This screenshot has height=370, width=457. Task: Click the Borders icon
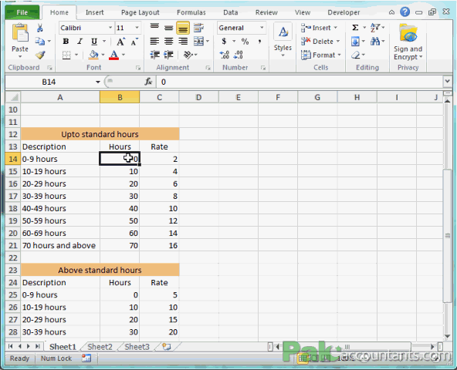click(x=66, y=55)
